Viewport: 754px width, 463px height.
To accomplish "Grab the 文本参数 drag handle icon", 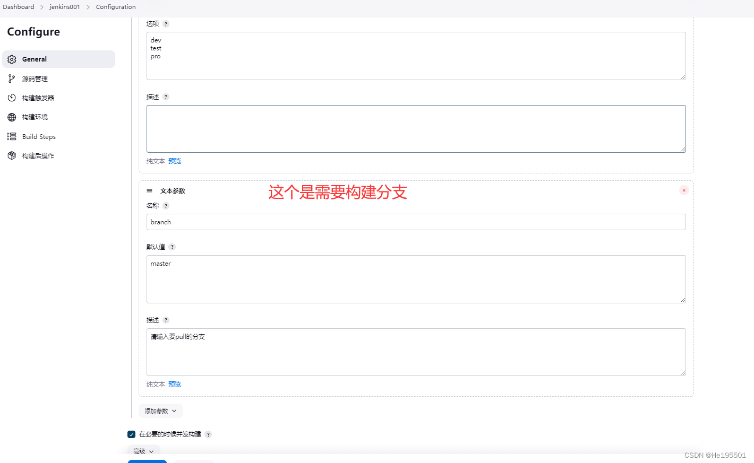I will coord(150,190).
